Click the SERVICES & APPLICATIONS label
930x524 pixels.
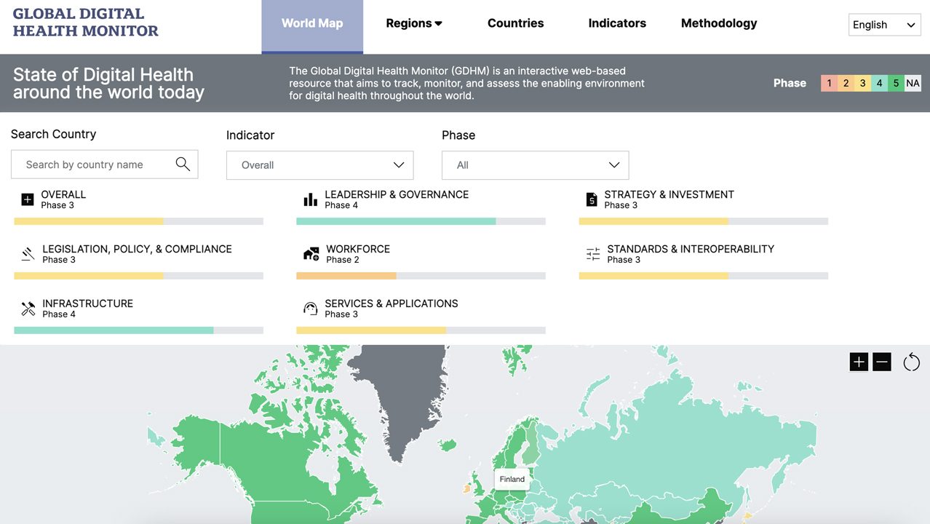pyautogui.click(x=392, y=303)
